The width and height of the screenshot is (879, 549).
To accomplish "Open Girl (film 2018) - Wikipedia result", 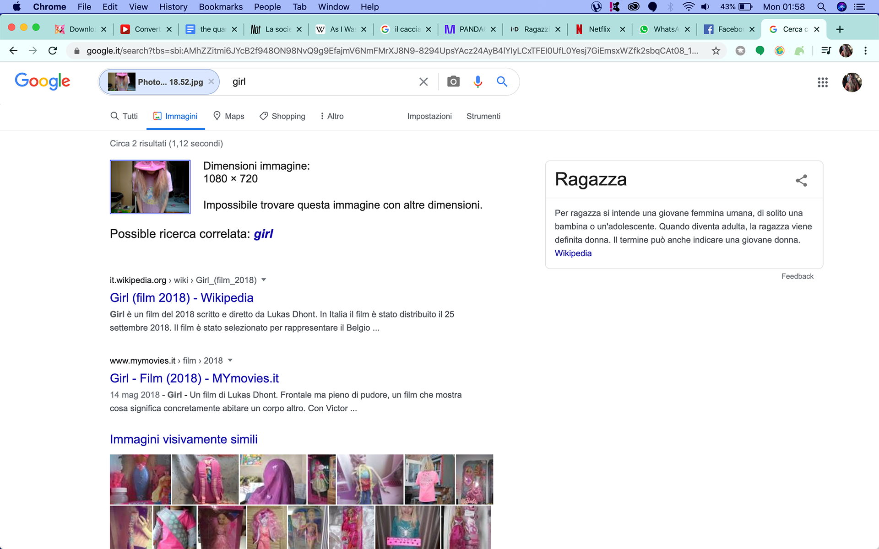I will click(182, 298).
